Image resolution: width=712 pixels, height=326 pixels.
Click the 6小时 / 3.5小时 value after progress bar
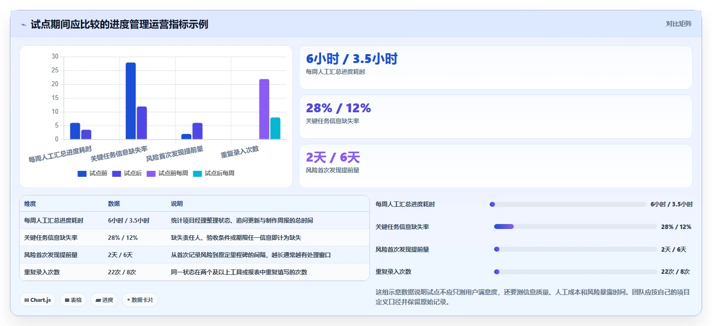[672, 204]
